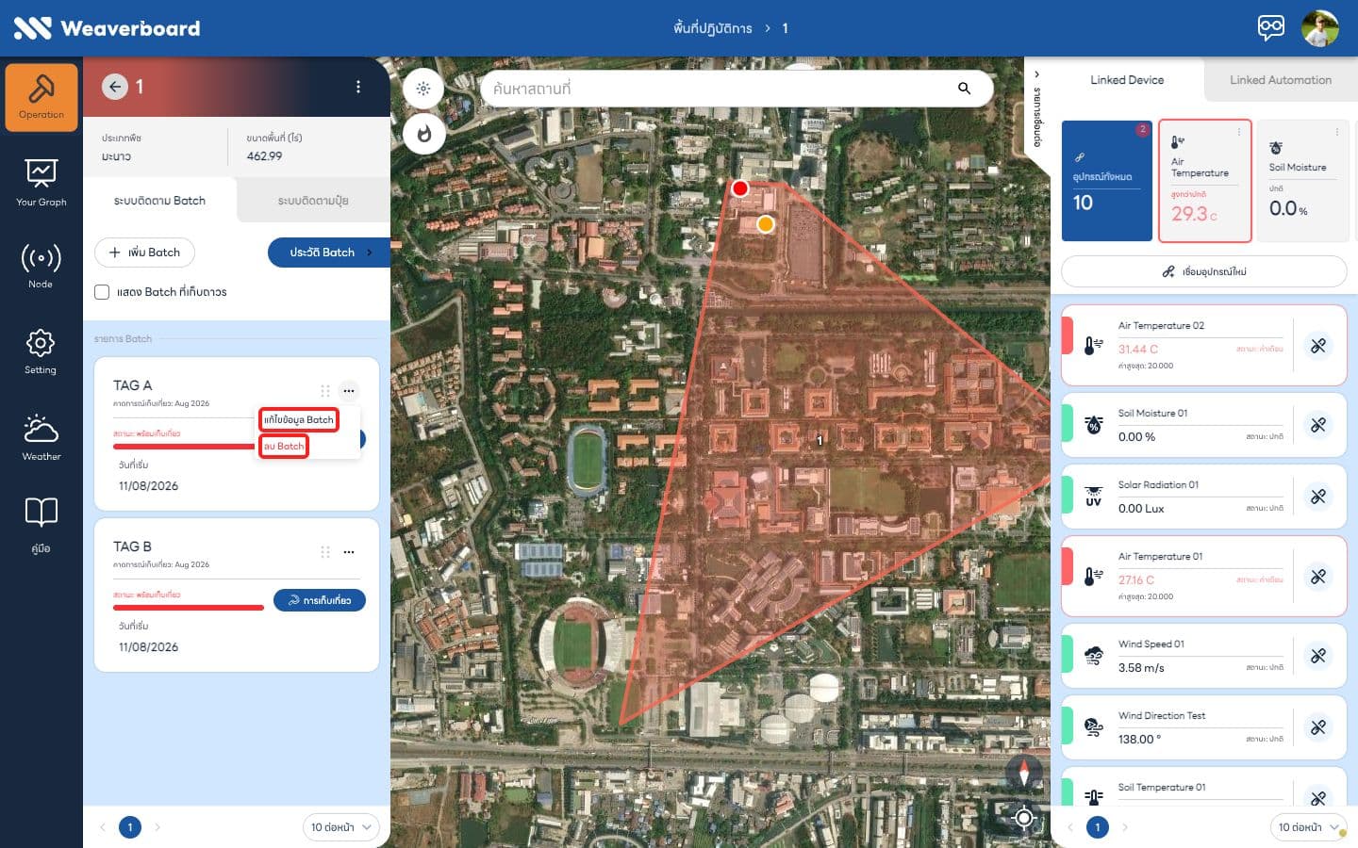The height and width of the screenshot is (848, 1358).
Task: Click the search magnifier icon on the map
Action: (964, 89)
